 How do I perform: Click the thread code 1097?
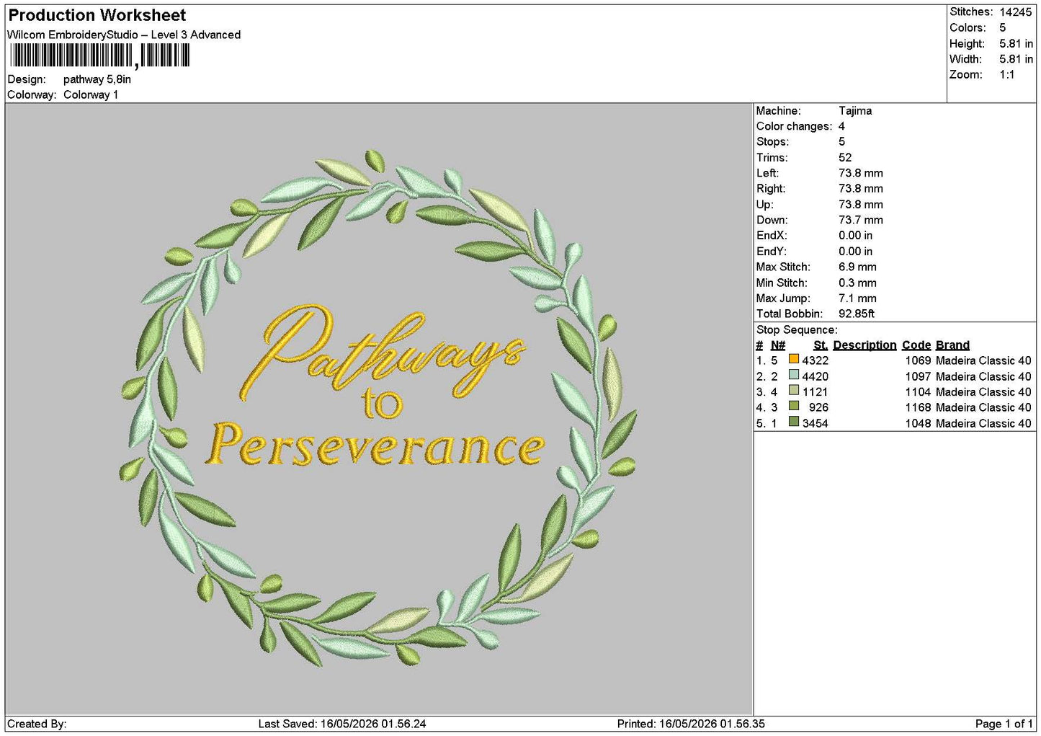pyautogui.click(x=919, y=376)
